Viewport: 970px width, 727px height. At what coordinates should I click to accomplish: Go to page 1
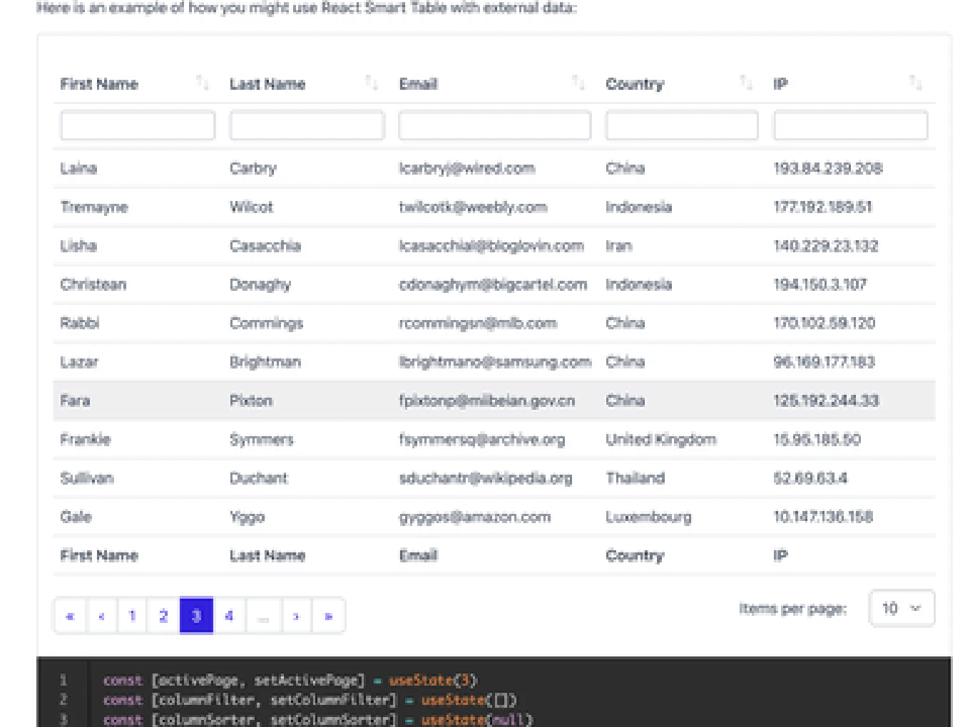(x=132, y=616)
